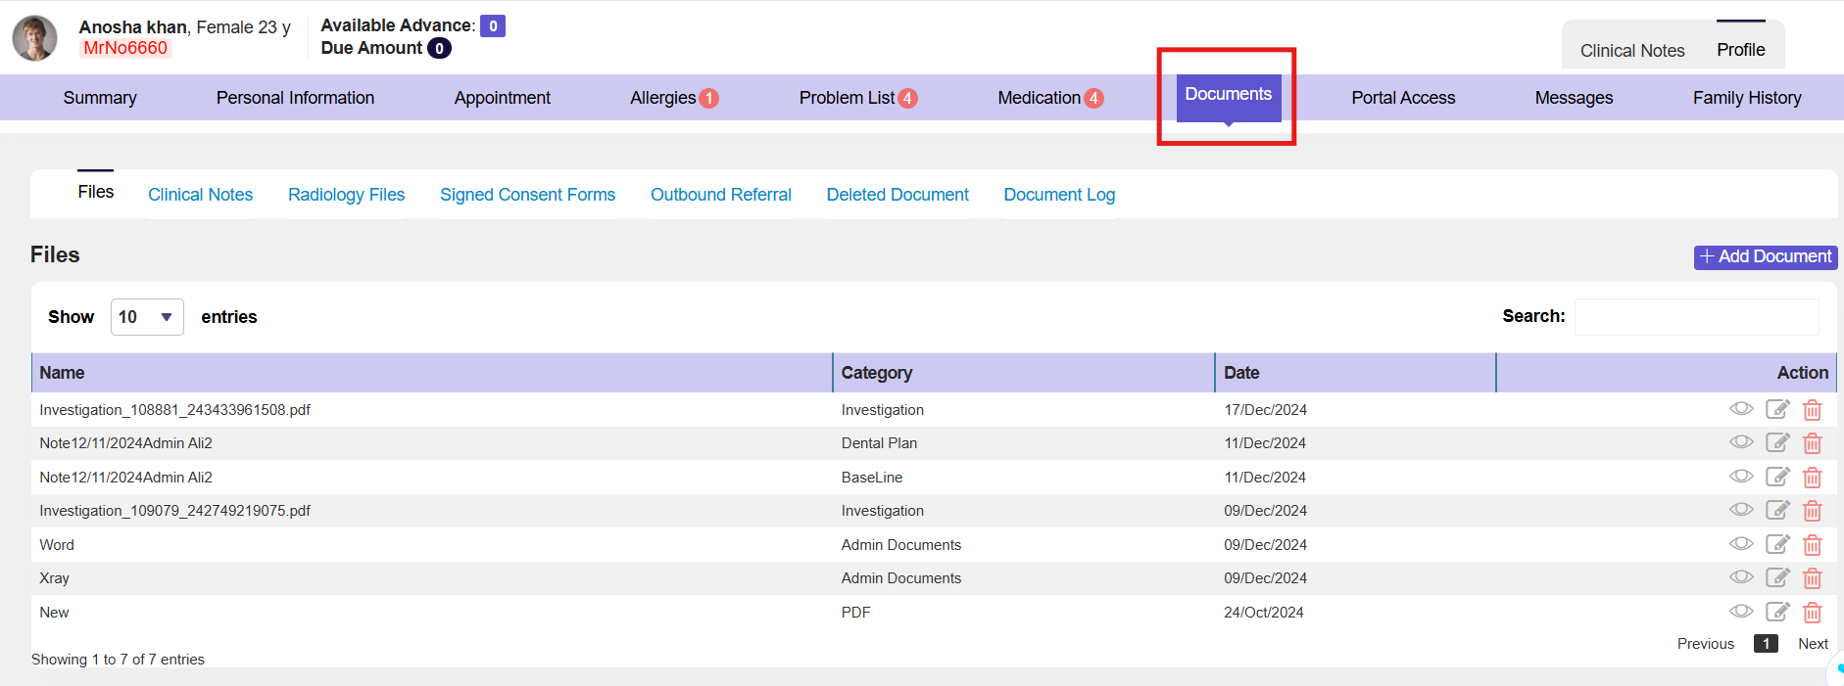This screenshot has width=1844, height=686.
Task: Preview the Xray document via eye icon
Action: point(1740,577)
